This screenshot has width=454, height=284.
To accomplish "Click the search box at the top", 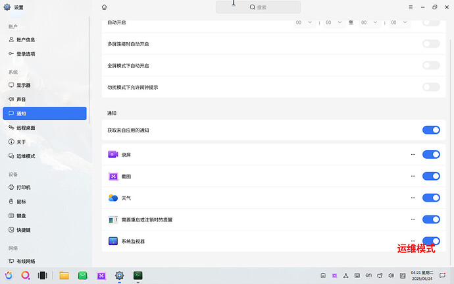I will [258, 7].
